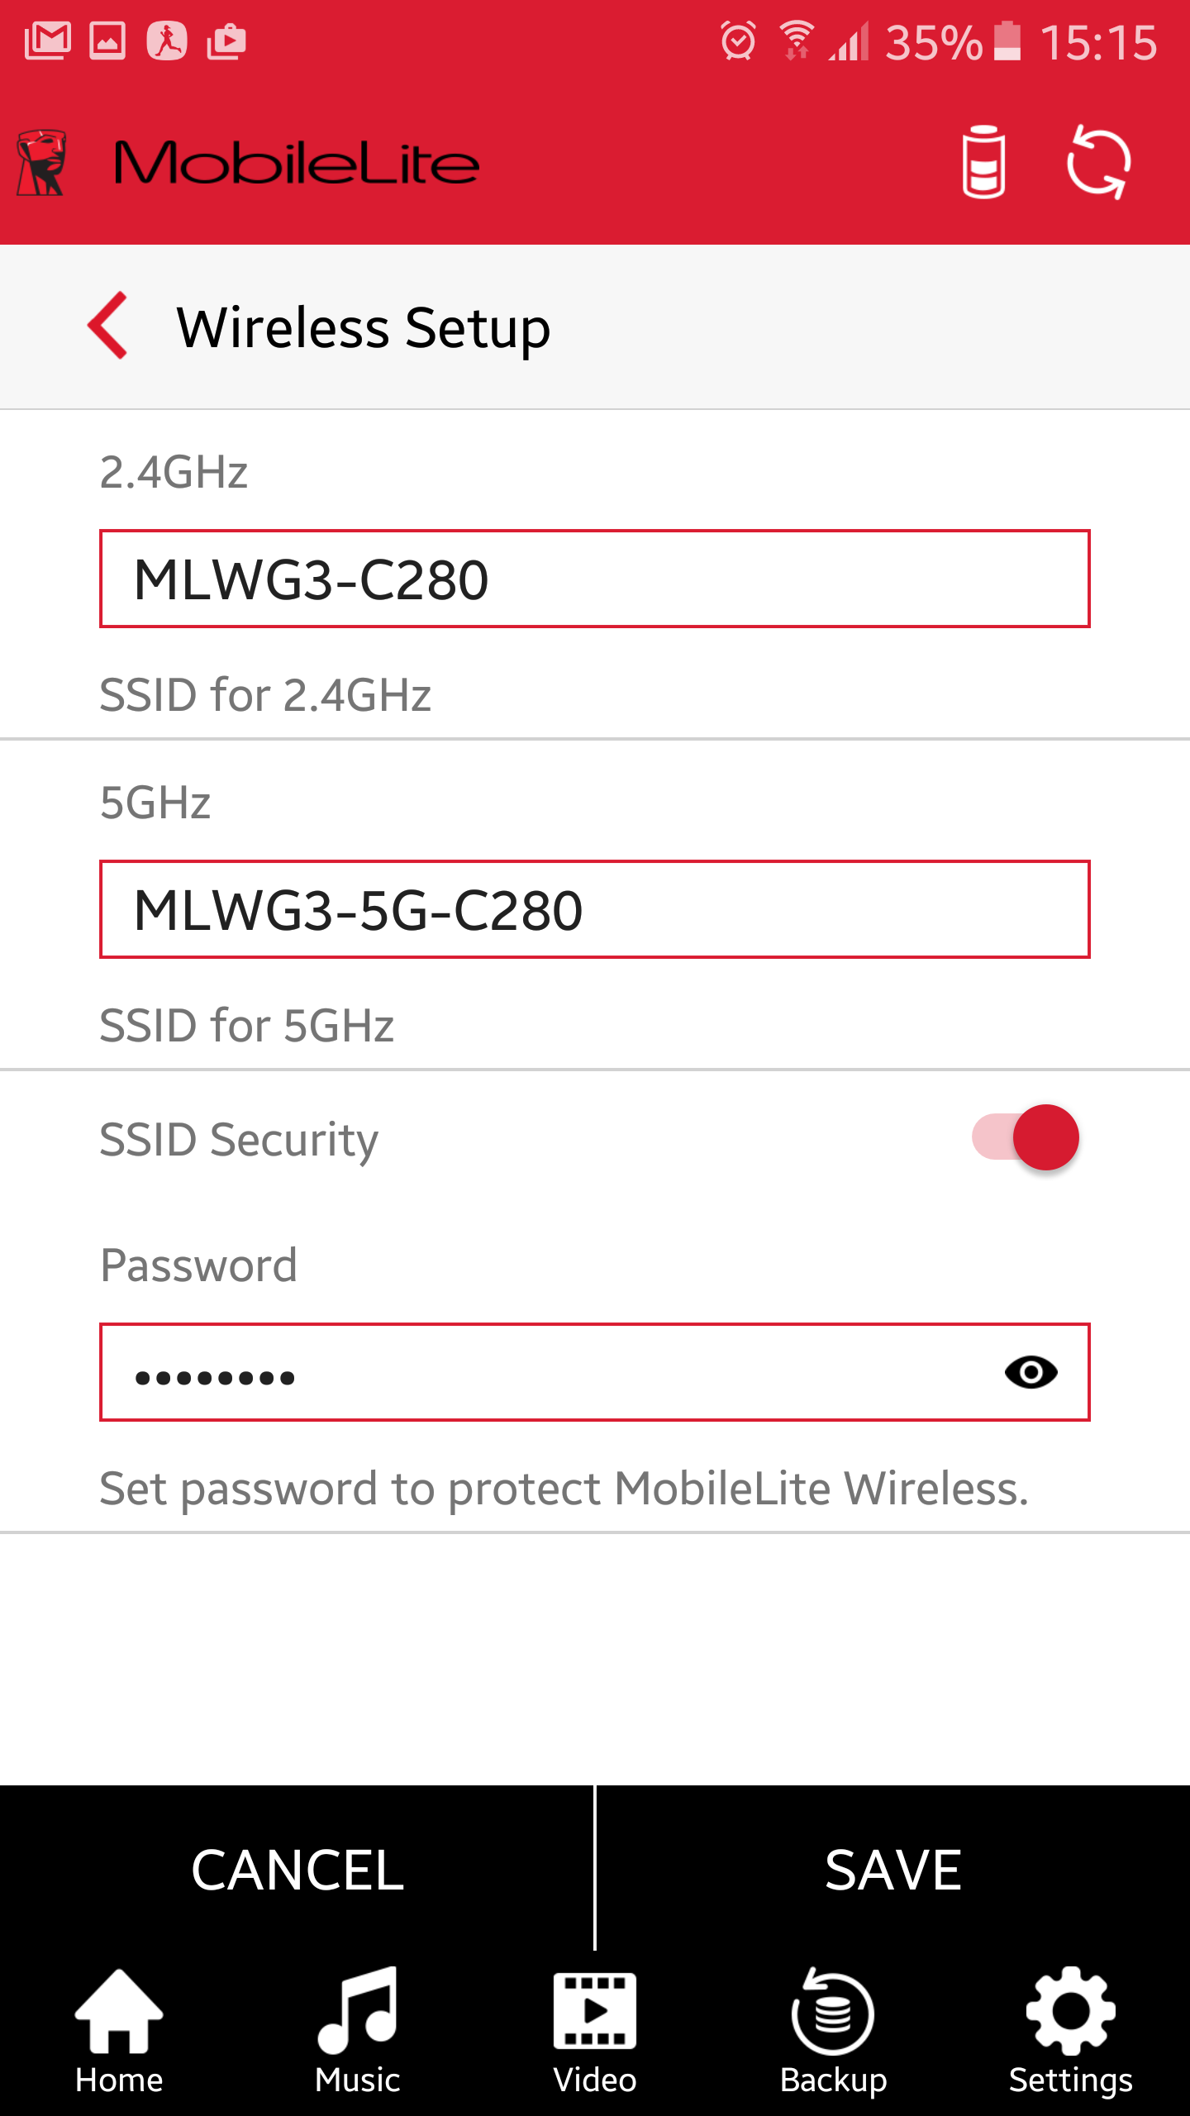1190x2116 pixels.
Task: Tap the battery status icon
Action: pyautogui.click(x=983, y=162)
